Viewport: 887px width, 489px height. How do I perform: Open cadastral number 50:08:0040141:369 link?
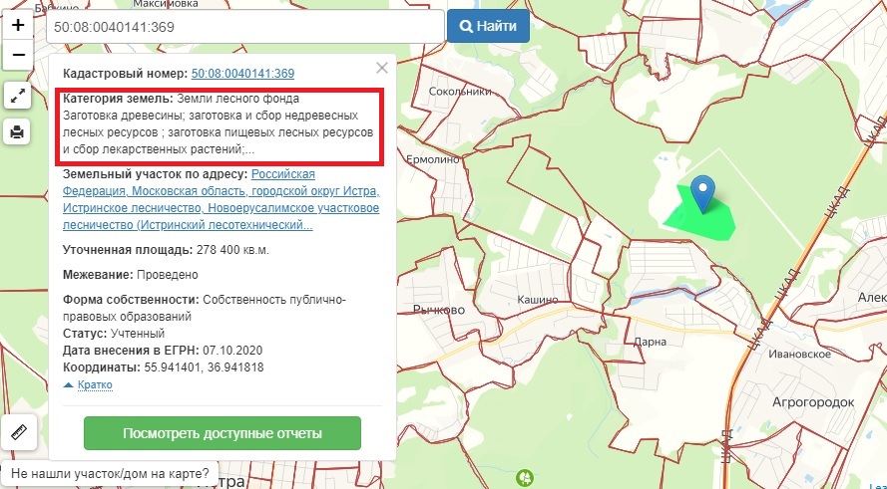pos(242,74)
